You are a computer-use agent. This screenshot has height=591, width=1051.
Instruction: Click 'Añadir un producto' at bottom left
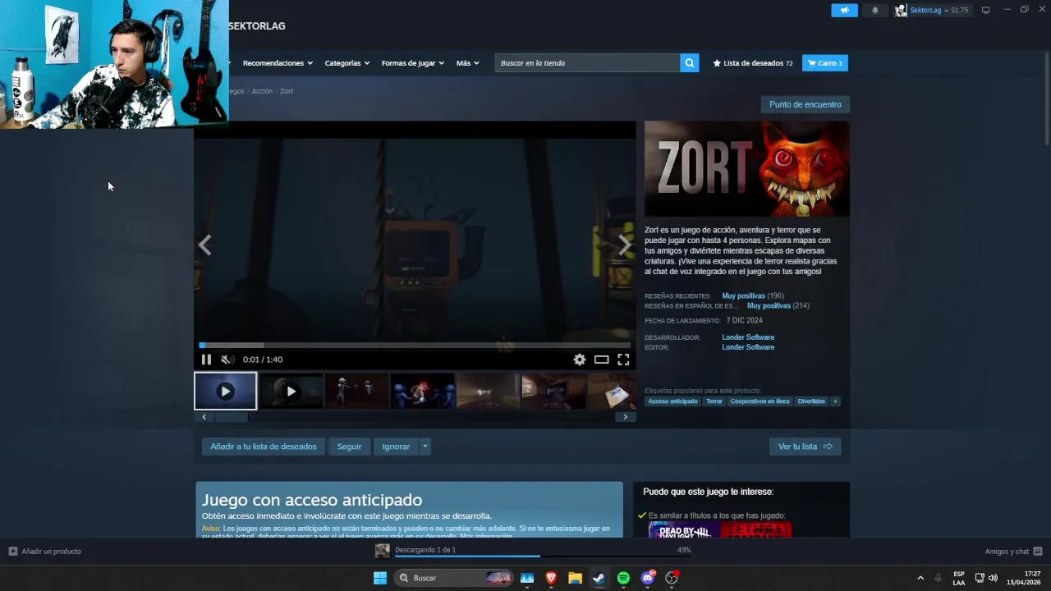[x=45, y=552]
